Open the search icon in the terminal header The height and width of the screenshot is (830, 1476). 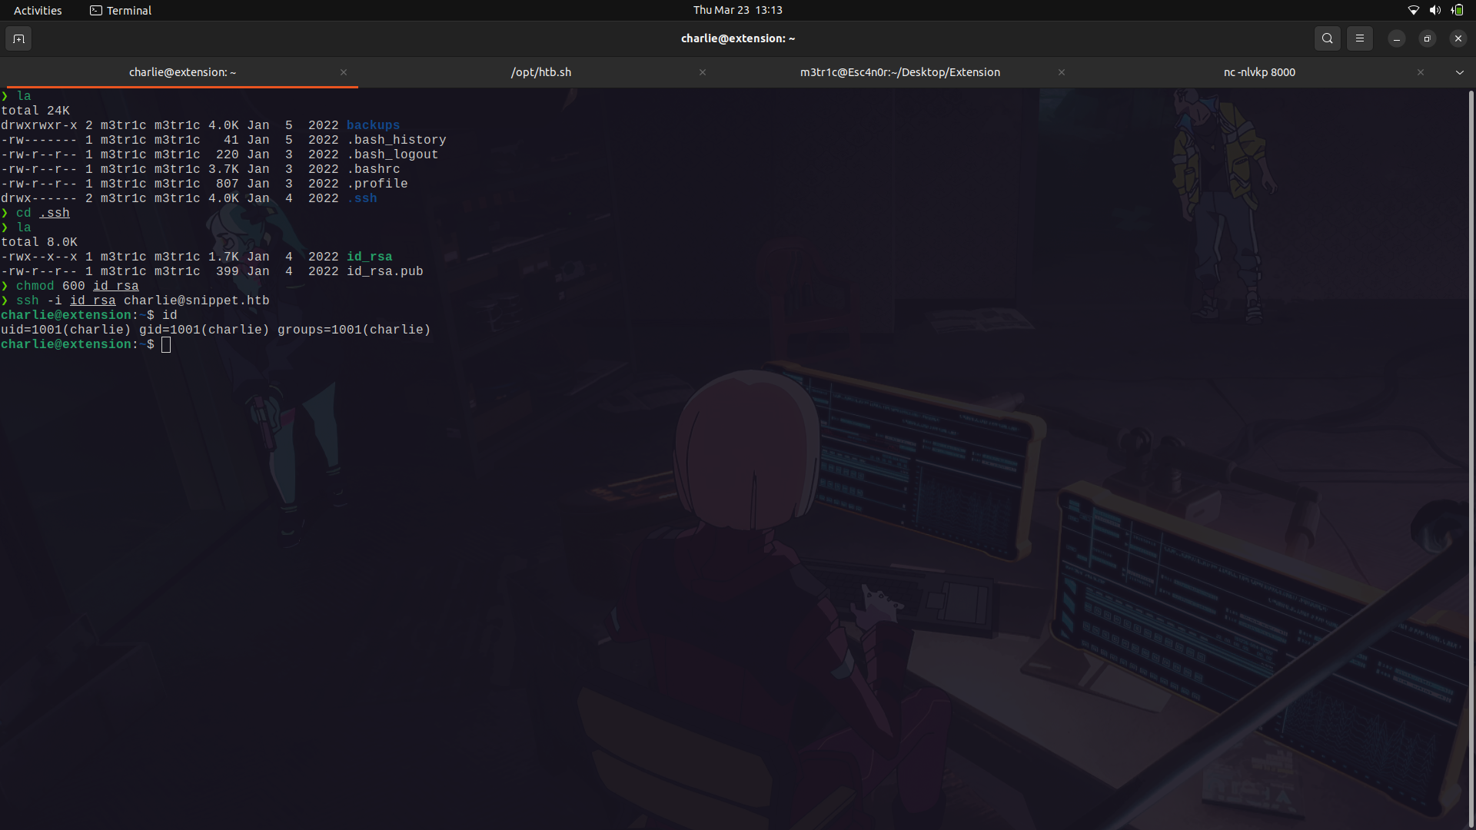click(x=1327, y=38)
